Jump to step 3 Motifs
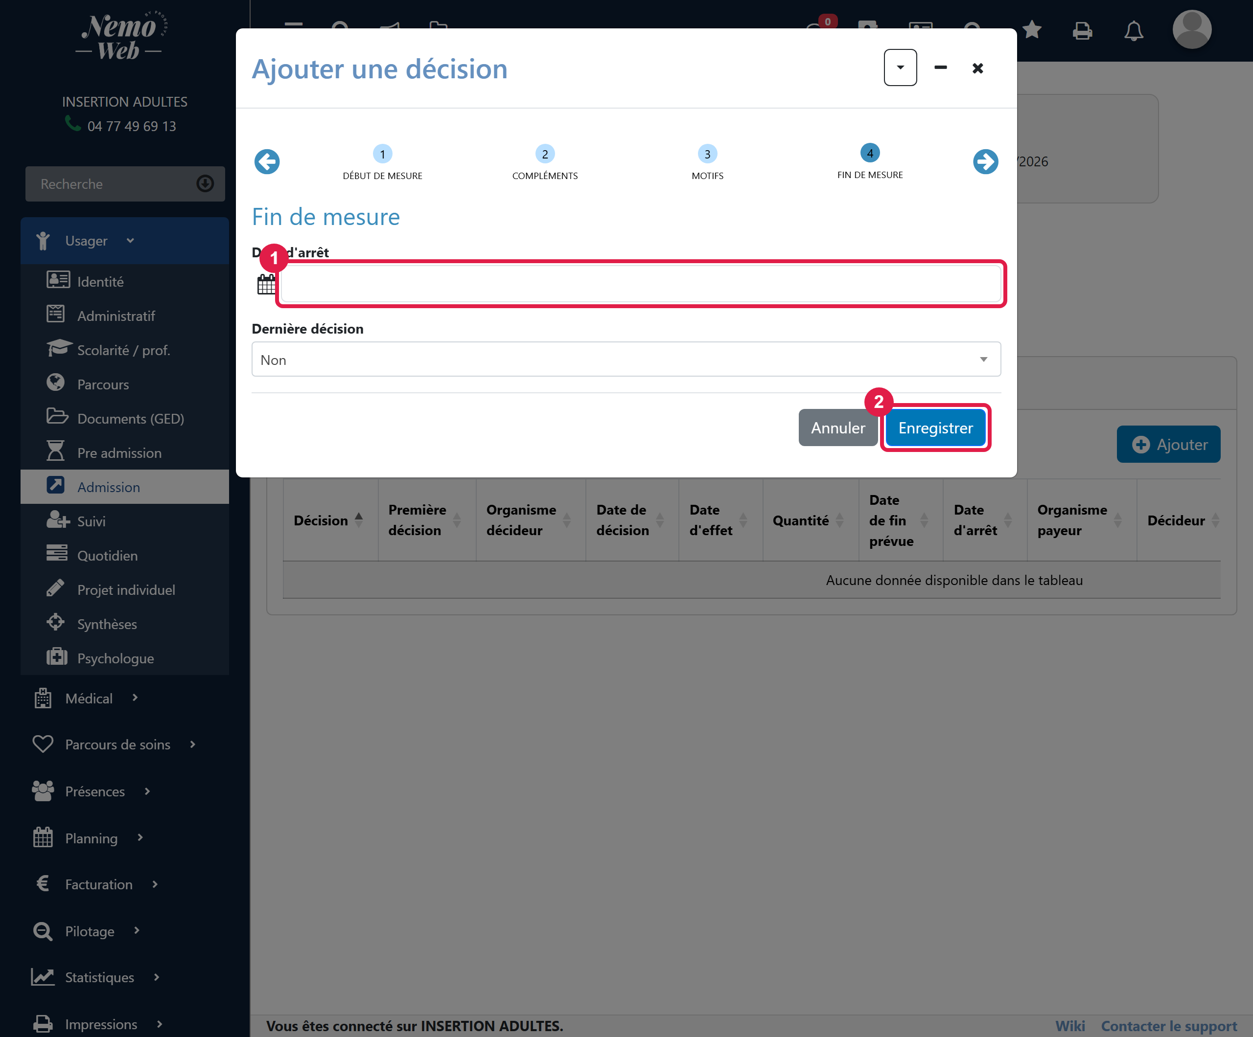Screen dimensions: 1253x1037 click(707, 162)
